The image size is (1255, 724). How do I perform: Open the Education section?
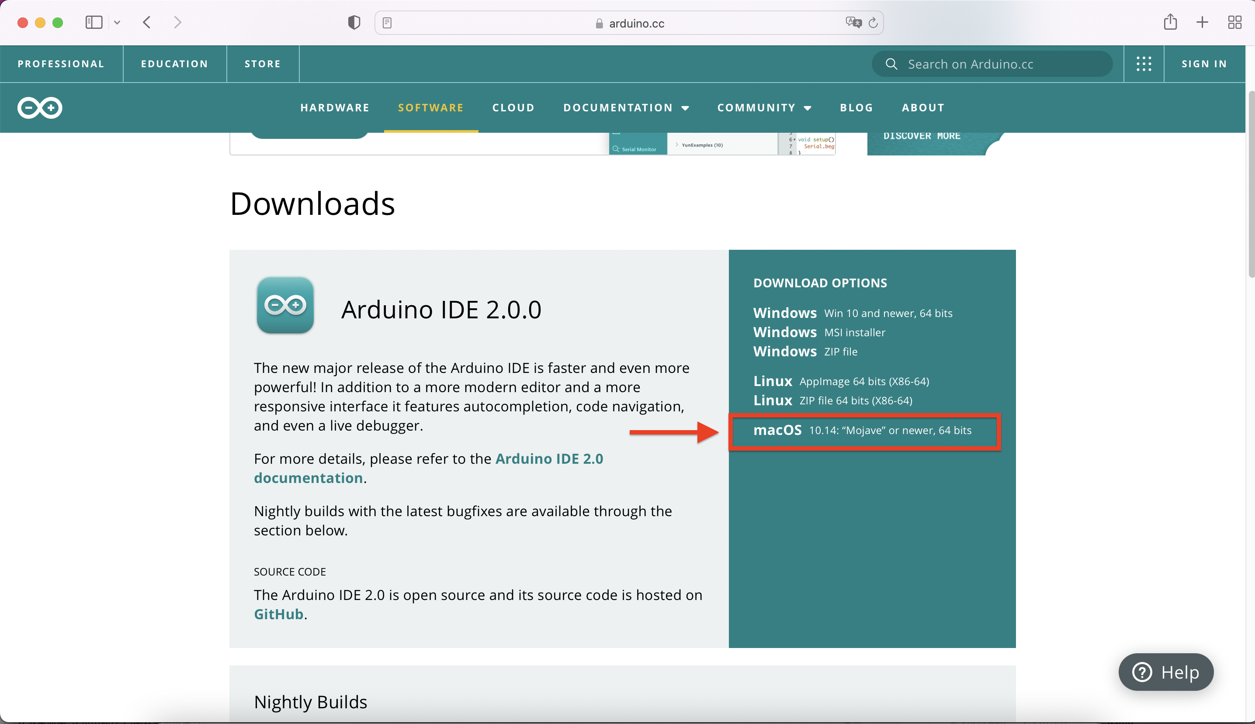(x=175, y=64)
